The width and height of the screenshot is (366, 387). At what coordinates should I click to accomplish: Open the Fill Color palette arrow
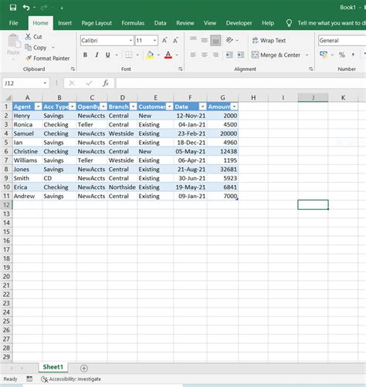tap(158, 55)
